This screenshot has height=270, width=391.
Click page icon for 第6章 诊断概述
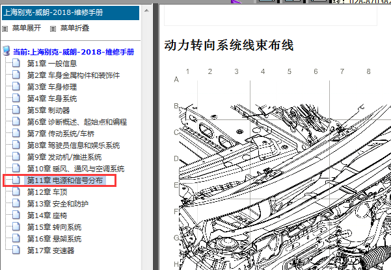tap(16, 121)
